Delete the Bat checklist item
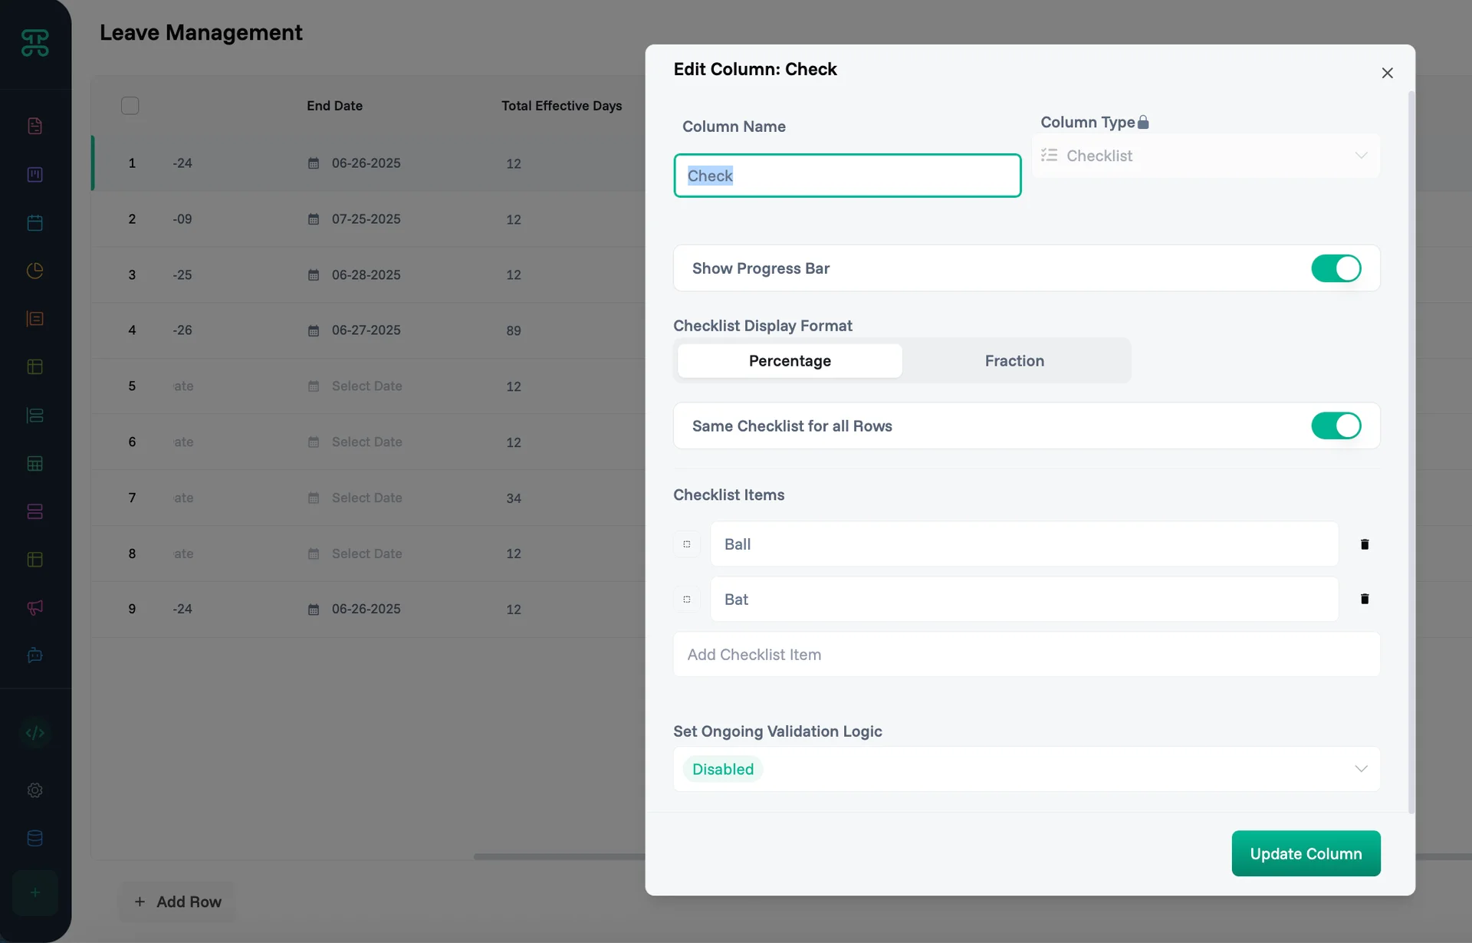The height and width of the screenshot is (943, 1472). [x=1364, y=599]
